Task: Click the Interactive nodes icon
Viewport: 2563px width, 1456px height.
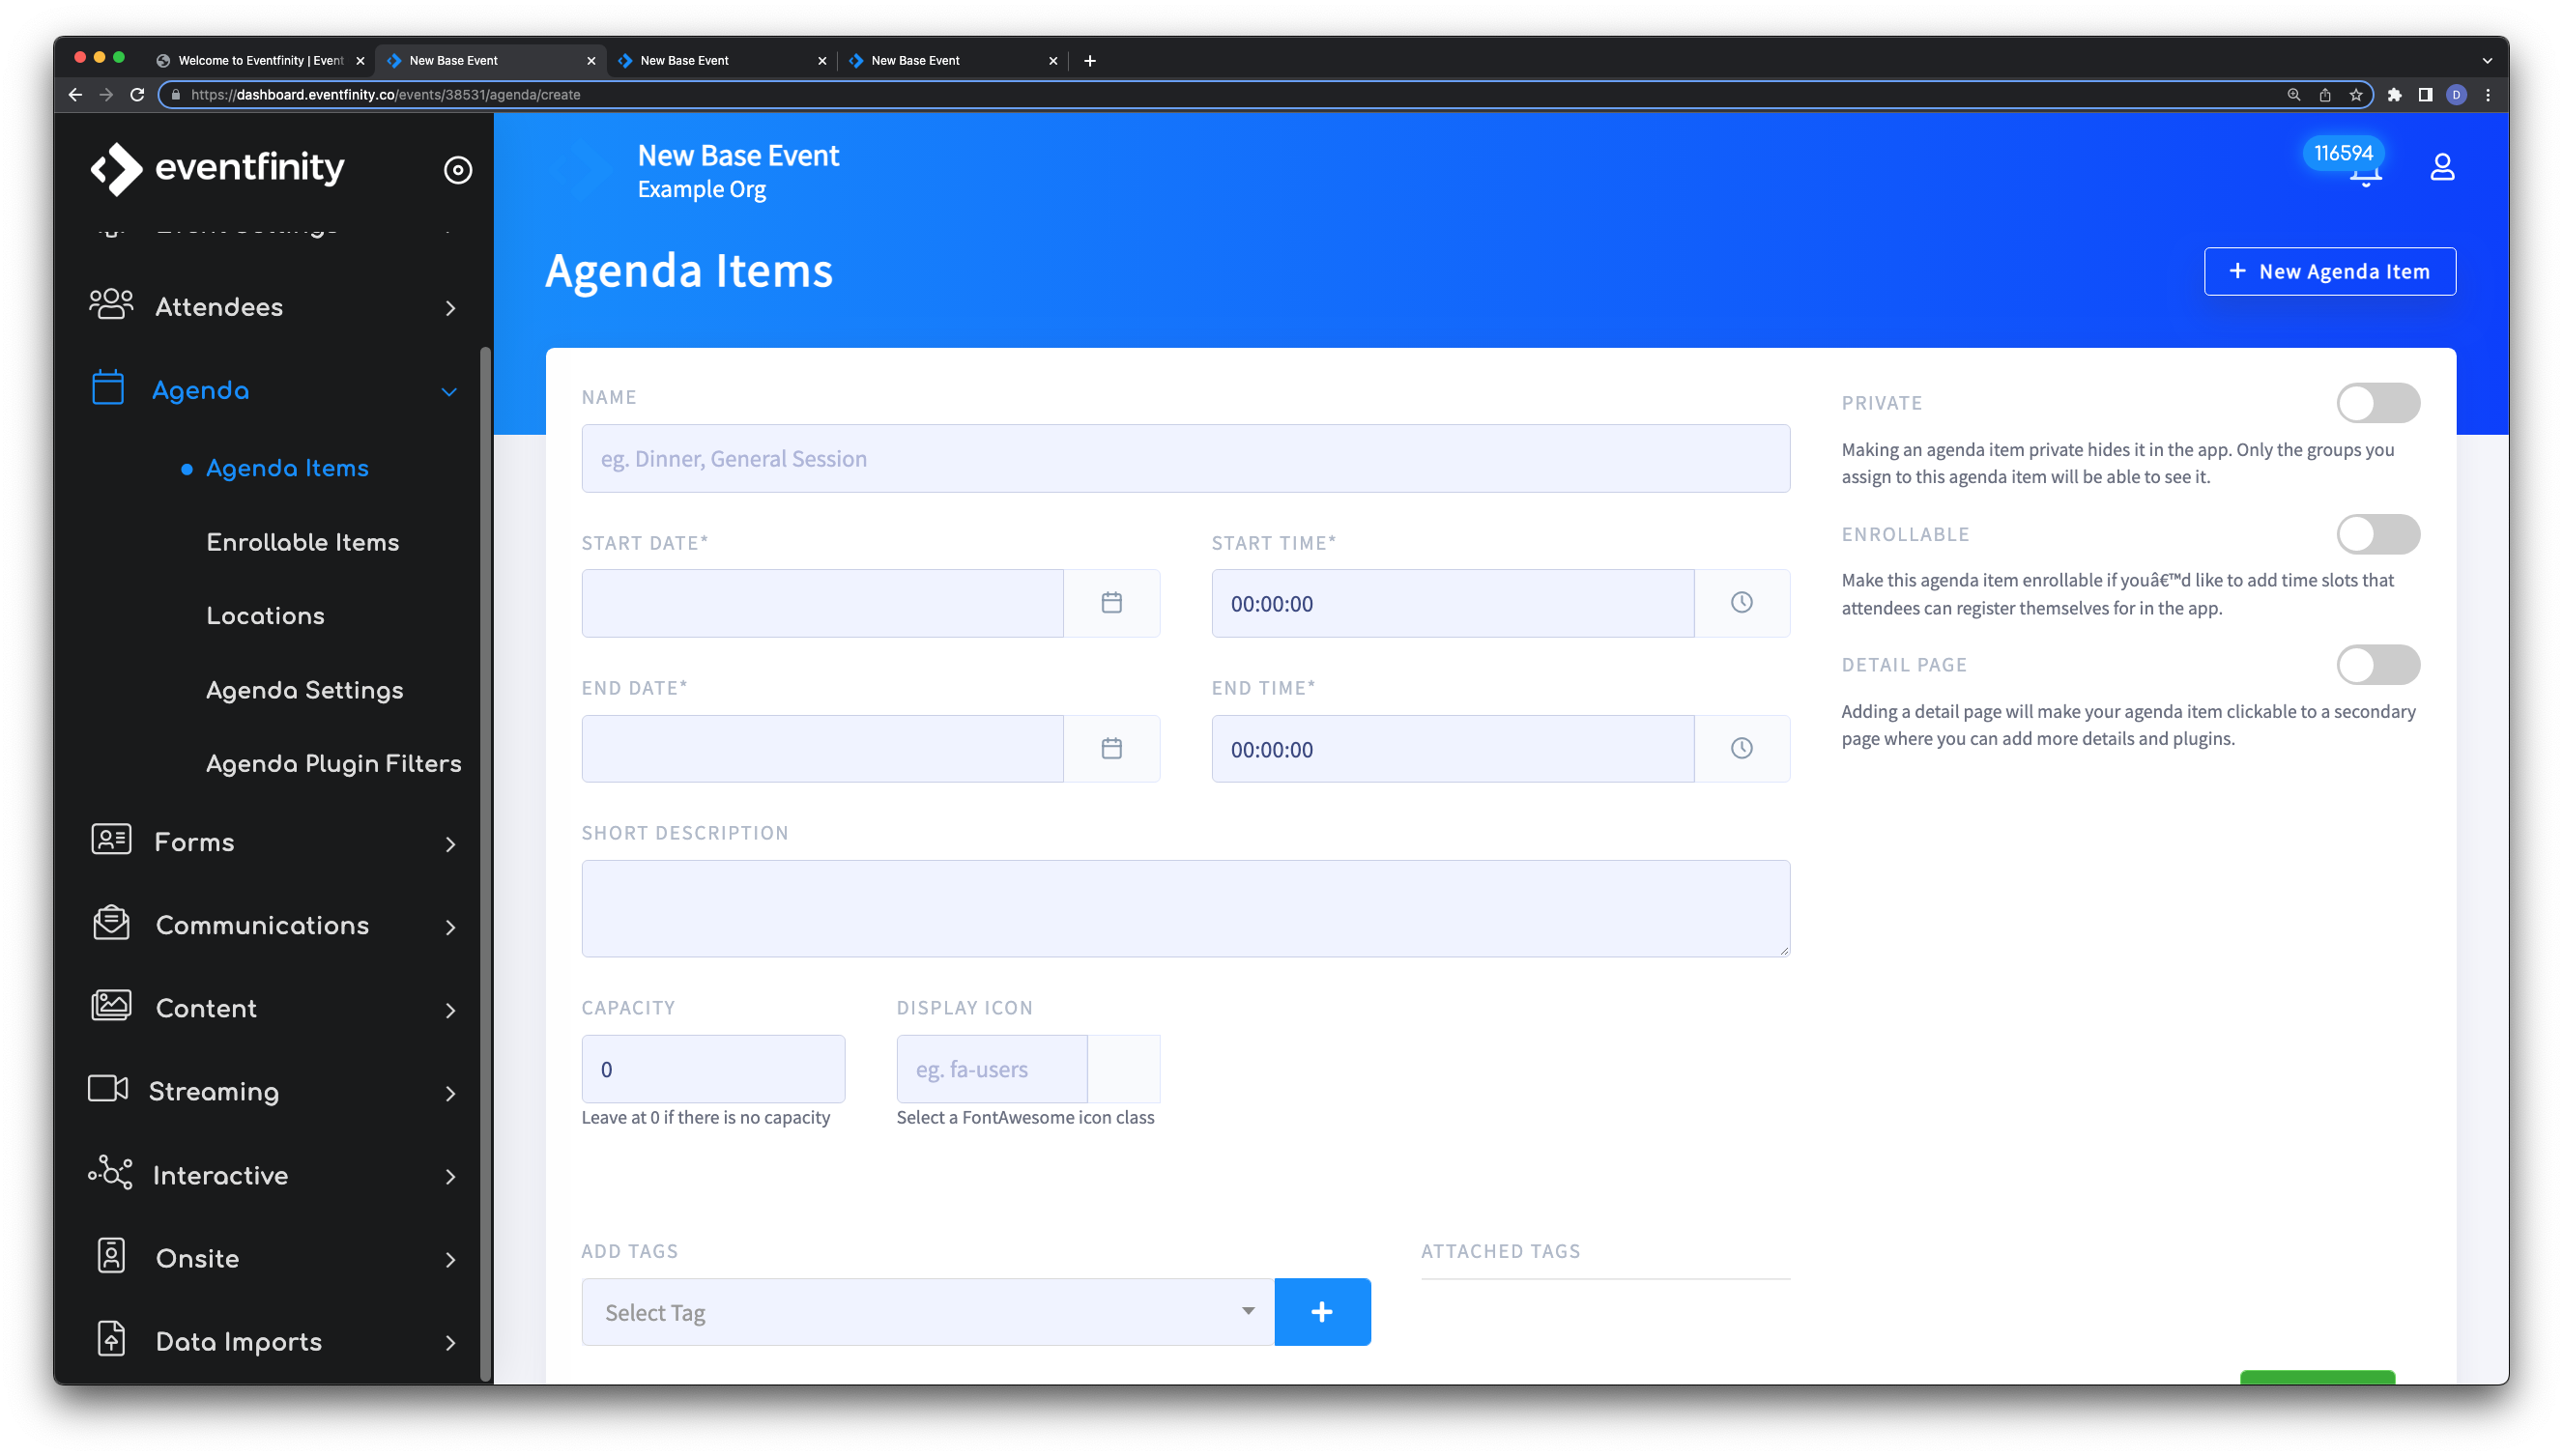Action: (x=110, y=1173)
